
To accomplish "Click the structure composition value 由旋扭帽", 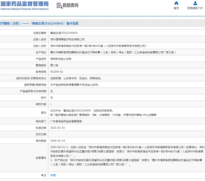I will tap(76, 78).
